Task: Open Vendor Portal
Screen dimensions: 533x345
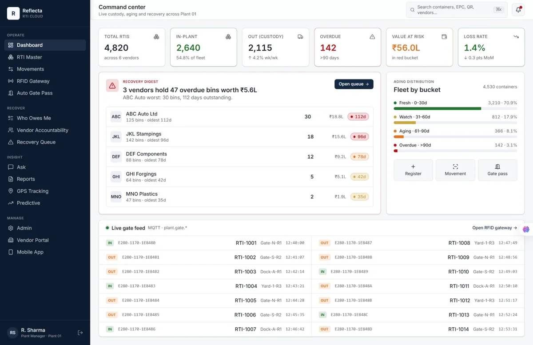Action: pos(45,240)
